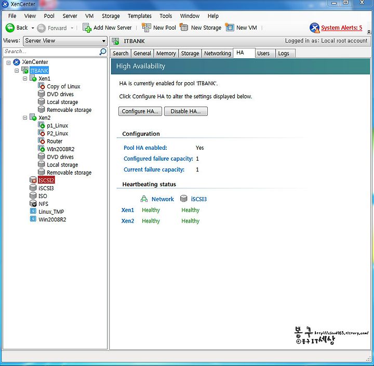
Task: Click the Network heartbeat icon
Action: pos(144,199)
